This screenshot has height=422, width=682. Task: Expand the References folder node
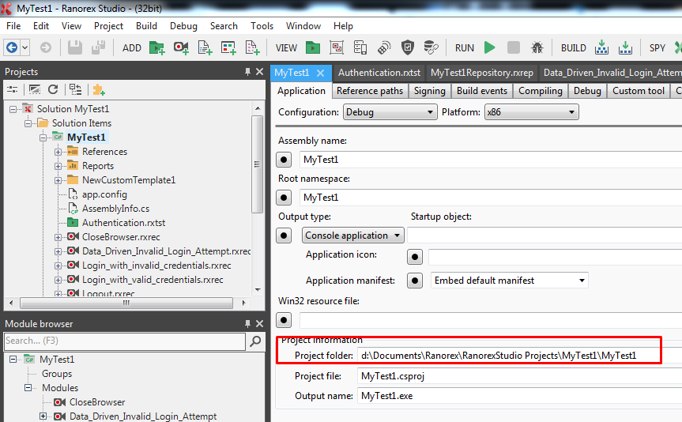(58, 152)
